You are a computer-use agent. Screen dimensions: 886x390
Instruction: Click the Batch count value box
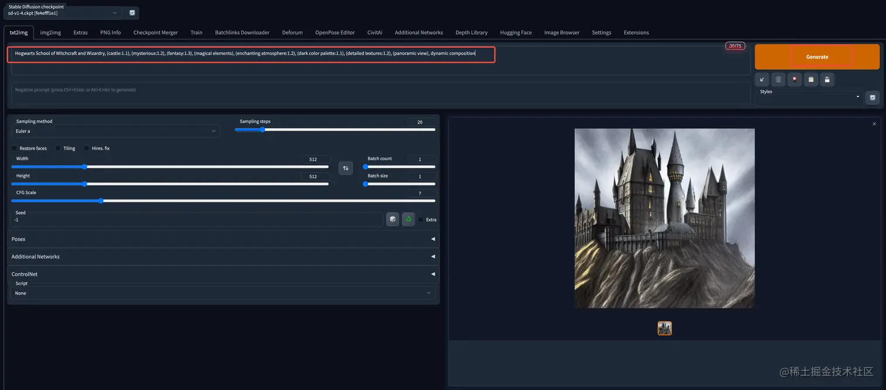tap(422, 159)
